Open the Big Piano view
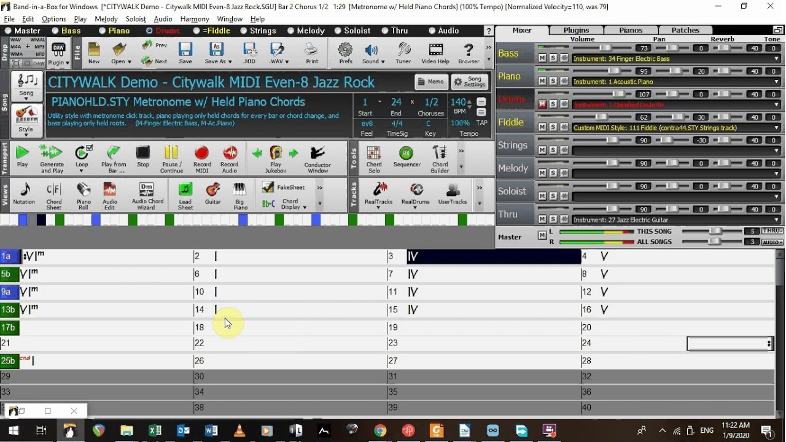 [x=240, y=196]
